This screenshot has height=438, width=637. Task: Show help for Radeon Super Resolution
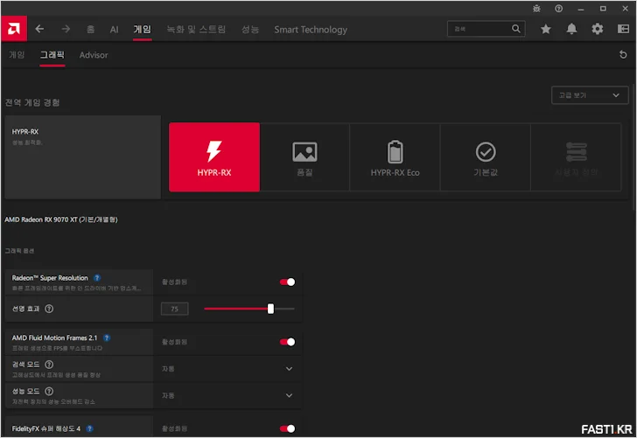tap(96, 278)
